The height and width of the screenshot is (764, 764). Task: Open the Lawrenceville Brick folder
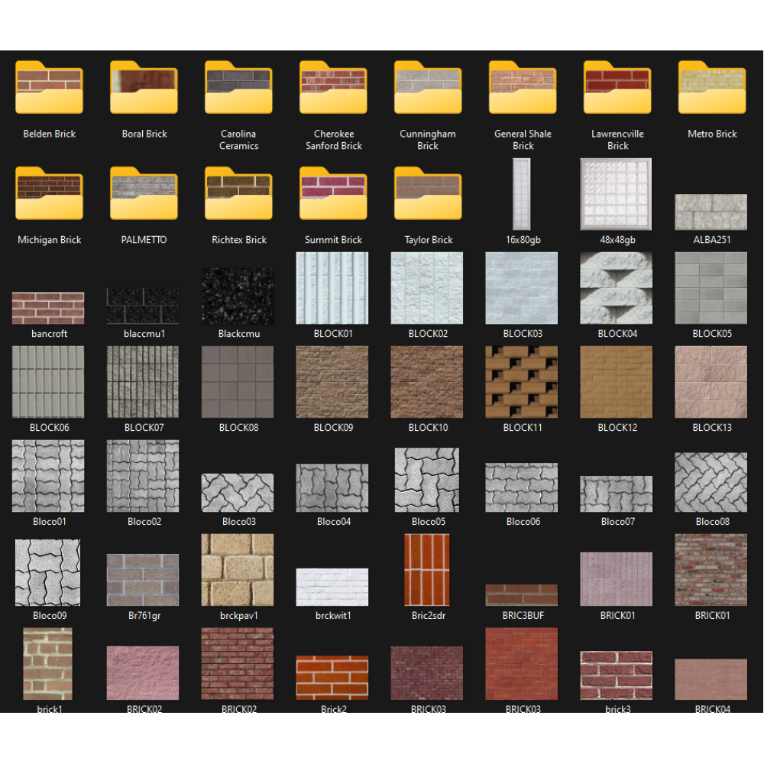click(x=617, y=88)
